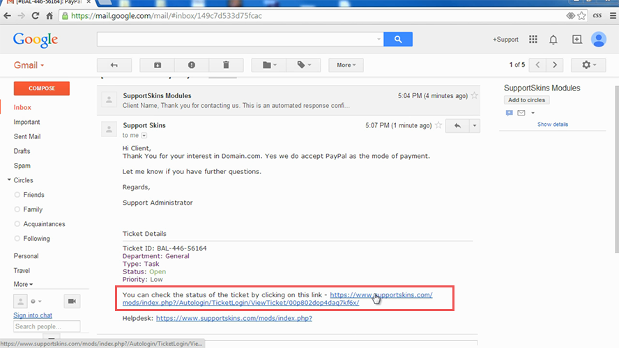Open the settings gear menu
Image resolution: width=619 pixels, height=348 pixels.
(x=588, y=65)
